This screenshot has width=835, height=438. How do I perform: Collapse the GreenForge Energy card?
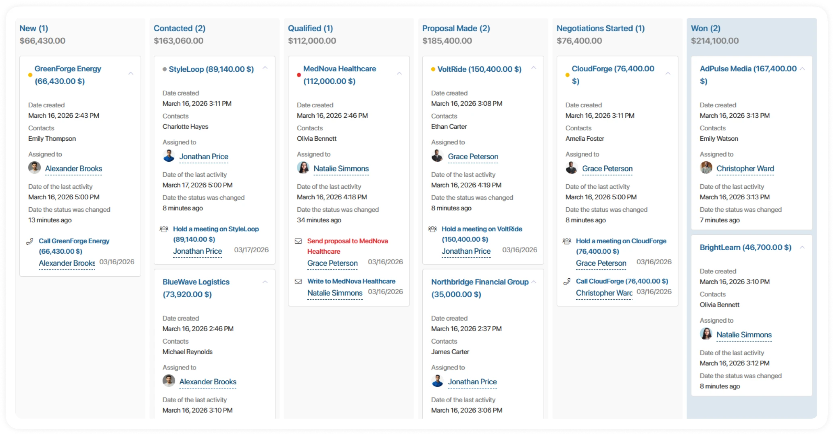(131, 73)
